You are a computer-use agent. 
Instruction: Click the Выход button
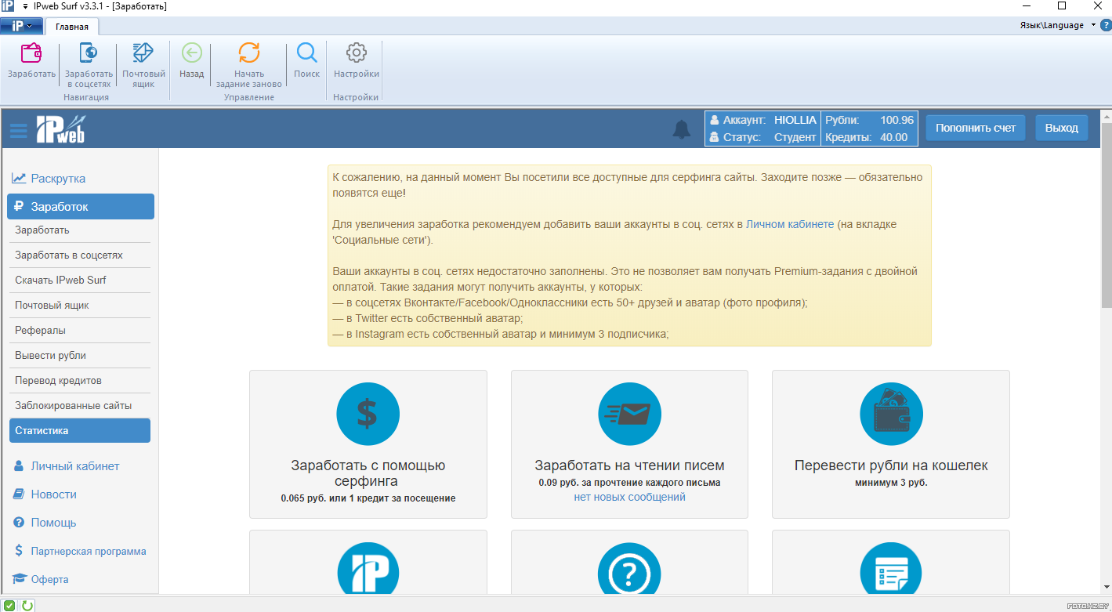pyautogui.click(x=1061, y=128)
